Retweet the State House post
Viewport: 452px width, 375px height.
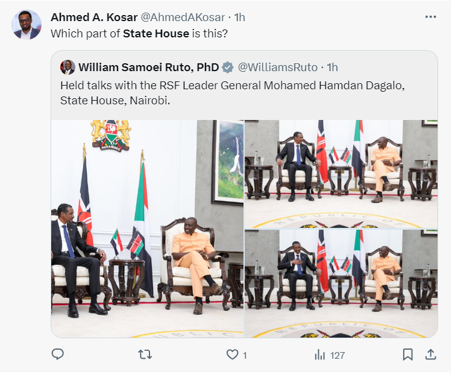145,355
